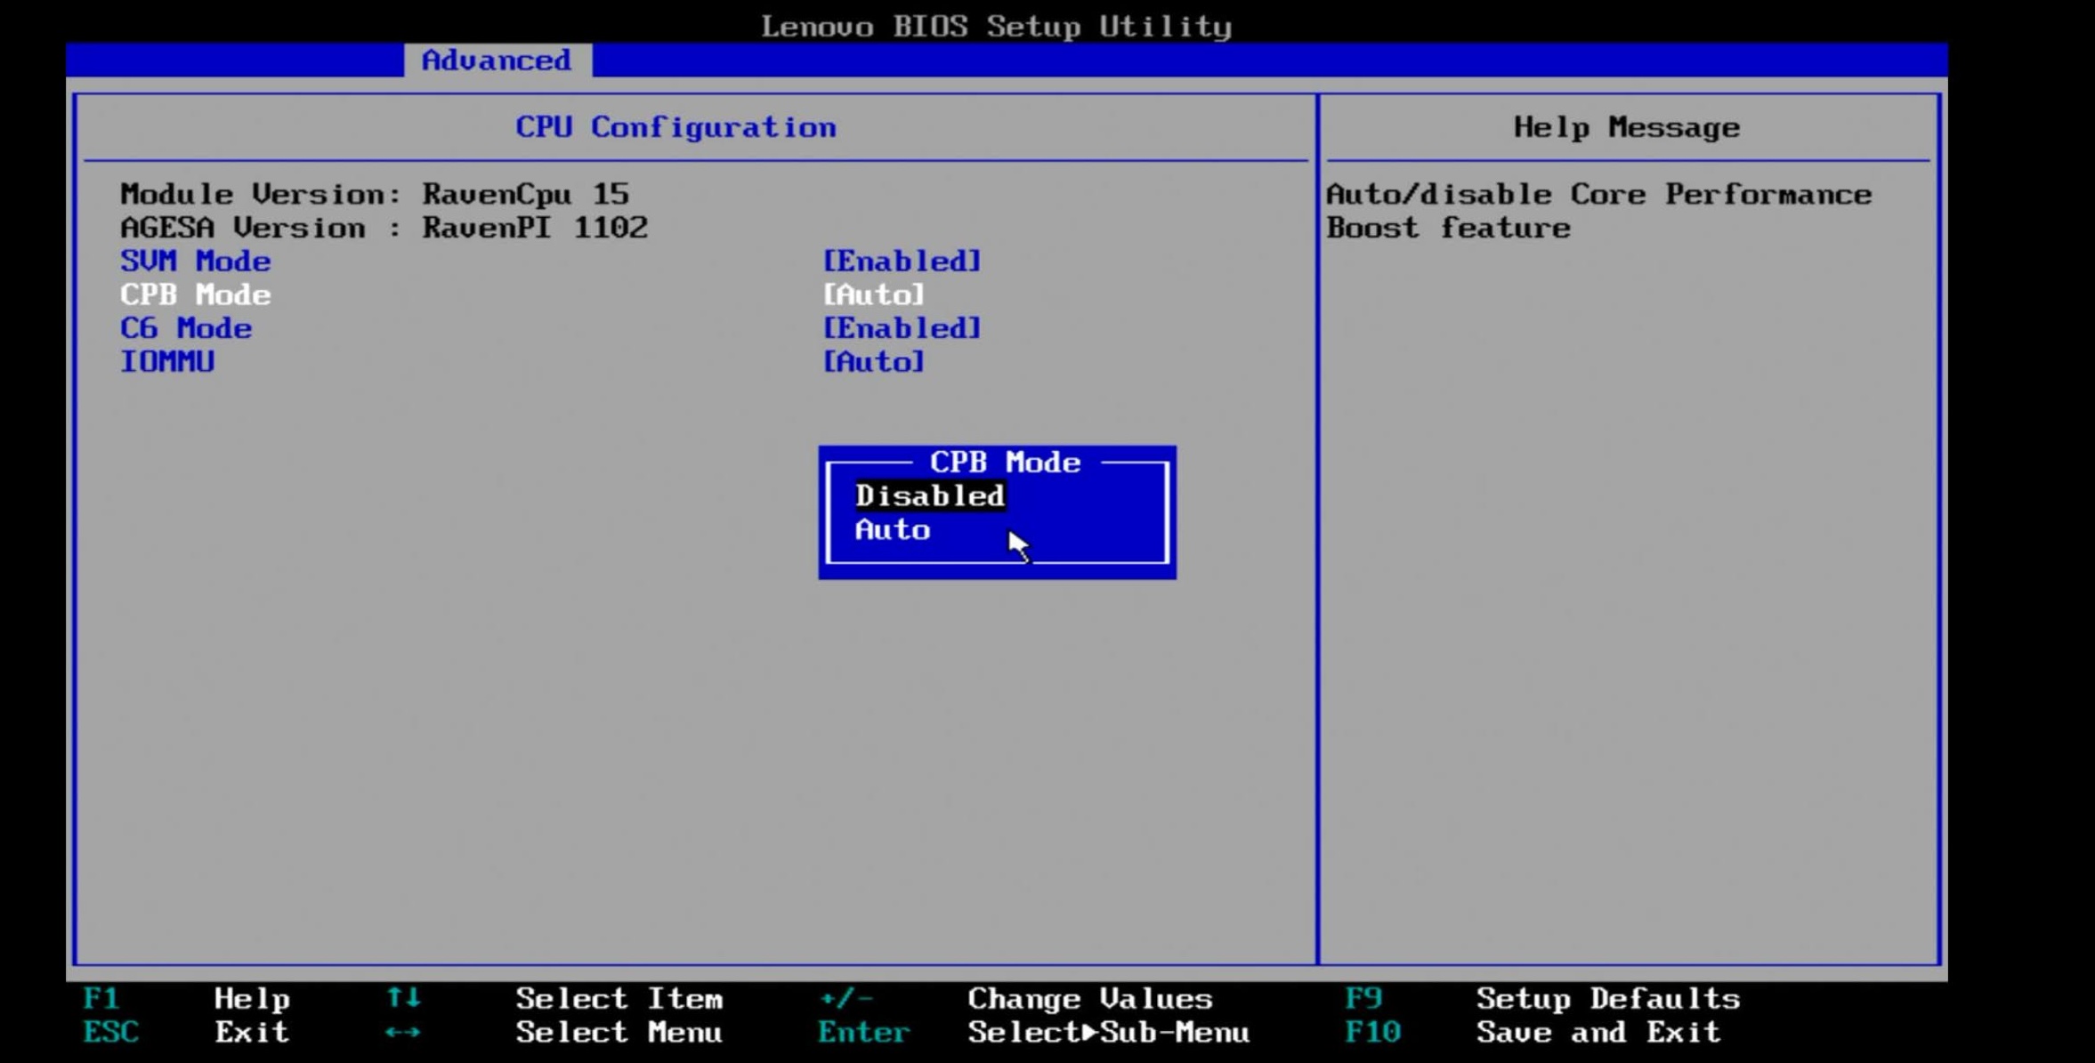The image size is (2095, 1063).
Task: Toggle SVM Mode [Enabled] value
Action: pyautogui.click(x=901, y=262)
